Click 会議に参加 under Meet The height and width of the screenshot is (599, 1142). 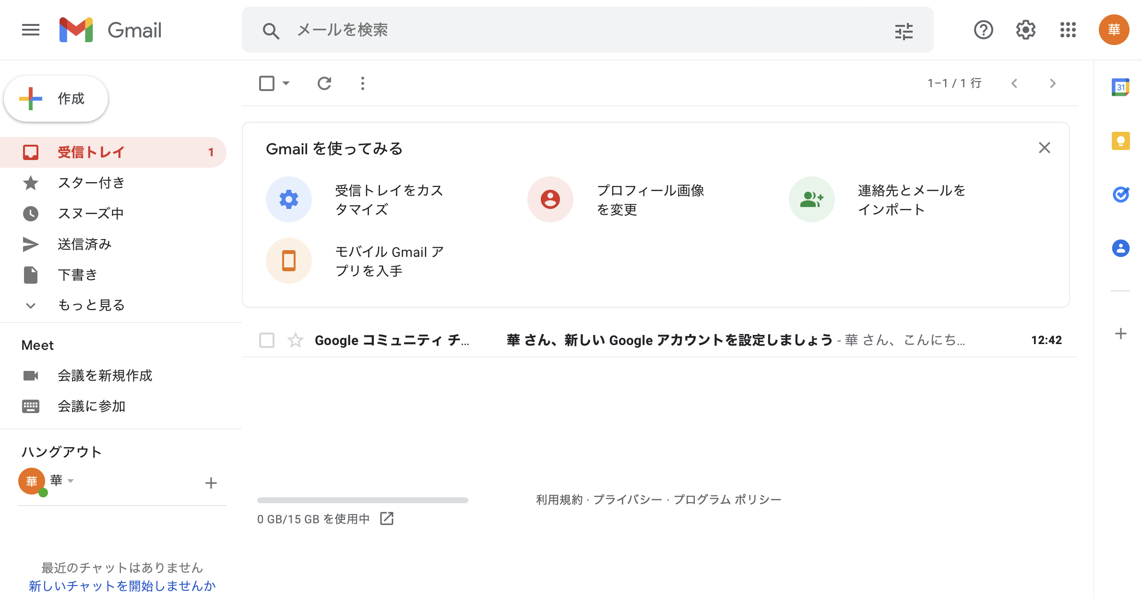pos(92,406)
